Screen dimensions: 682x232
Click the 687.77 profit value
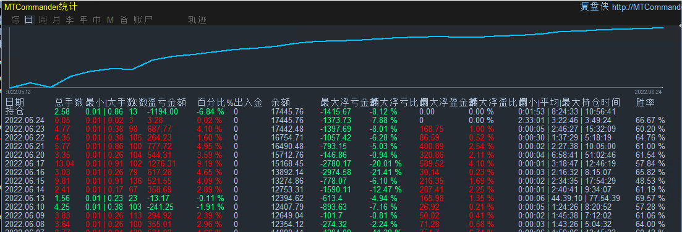160,129
